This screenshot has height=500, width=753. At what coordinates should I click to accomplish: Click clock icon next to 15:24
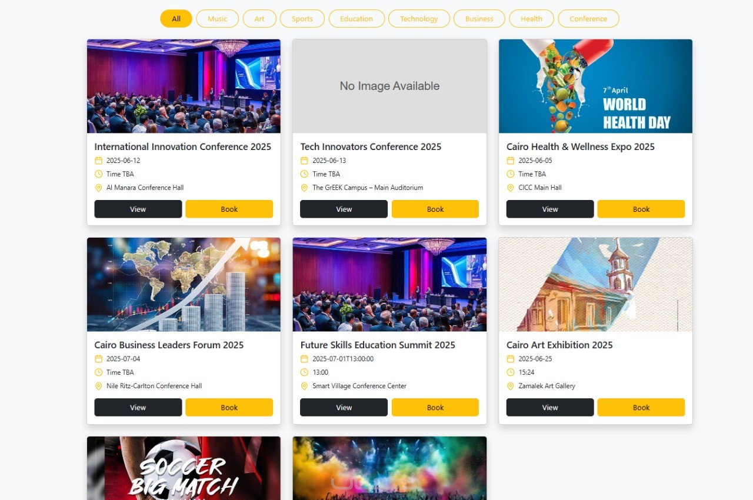click(510, 372)
